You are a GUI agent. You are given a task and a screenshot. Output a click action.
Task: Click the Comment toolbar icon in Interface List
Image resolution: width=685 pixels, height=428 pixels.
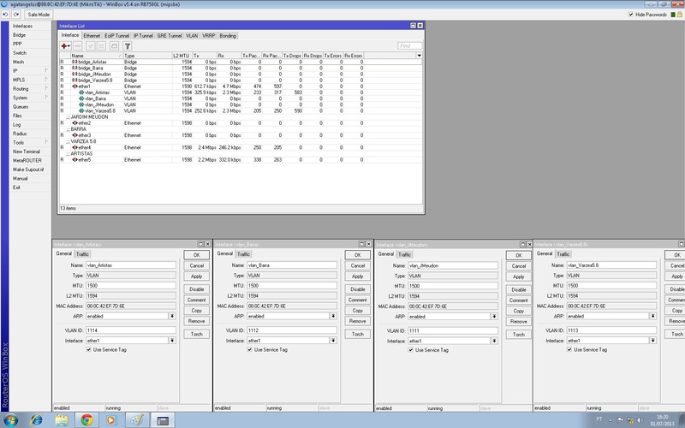114,46
